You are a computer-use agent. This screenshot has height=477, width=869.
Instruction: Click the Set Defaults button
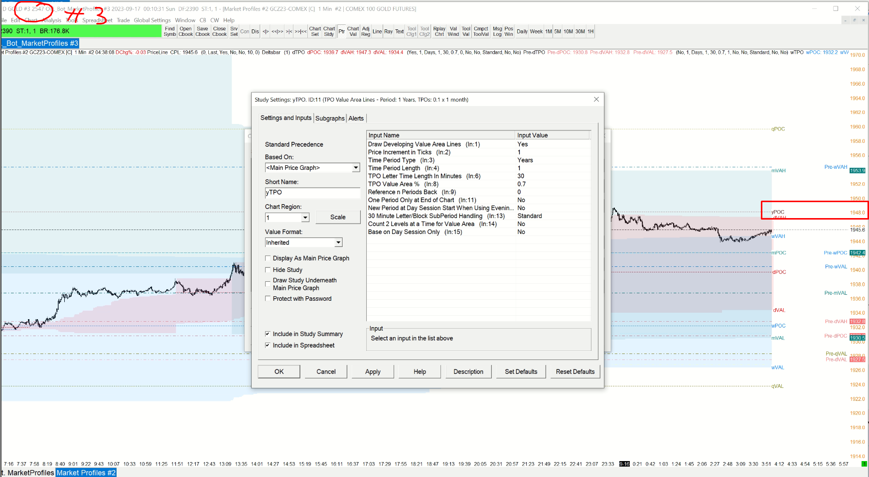tap(521, 371)
